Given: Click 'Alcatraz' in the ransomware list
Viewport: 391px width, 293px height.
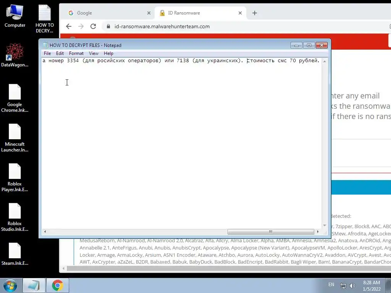Looking at the screenshot, I should [194, 241].
